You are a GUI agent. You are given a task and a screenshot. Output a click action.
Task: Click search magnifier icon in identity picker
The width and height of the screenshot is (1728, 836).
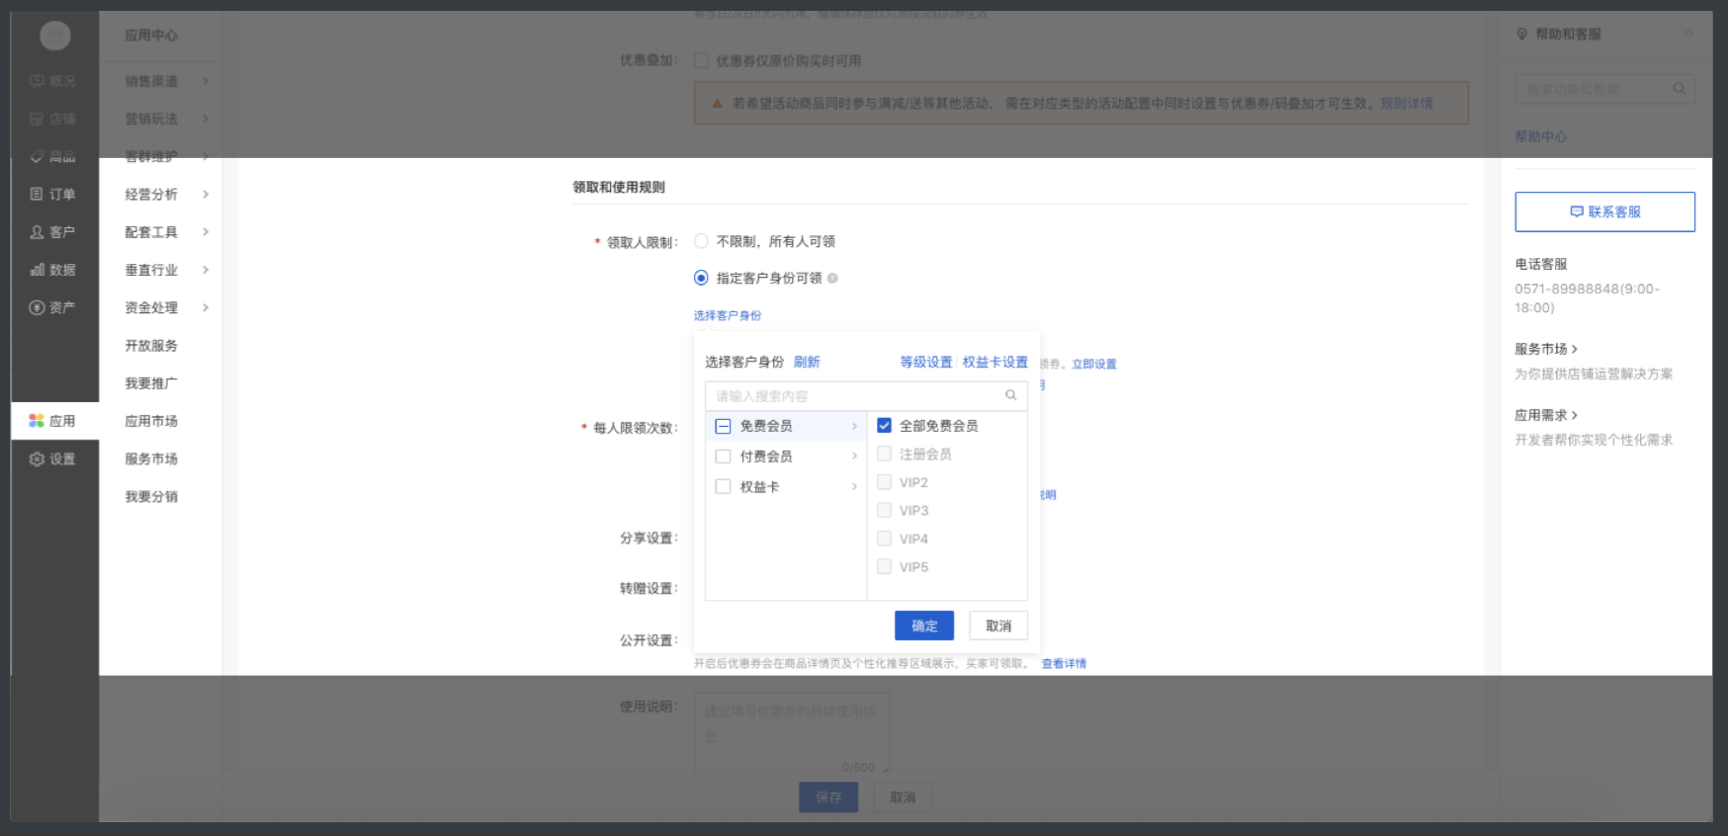tap(1010, 395)
